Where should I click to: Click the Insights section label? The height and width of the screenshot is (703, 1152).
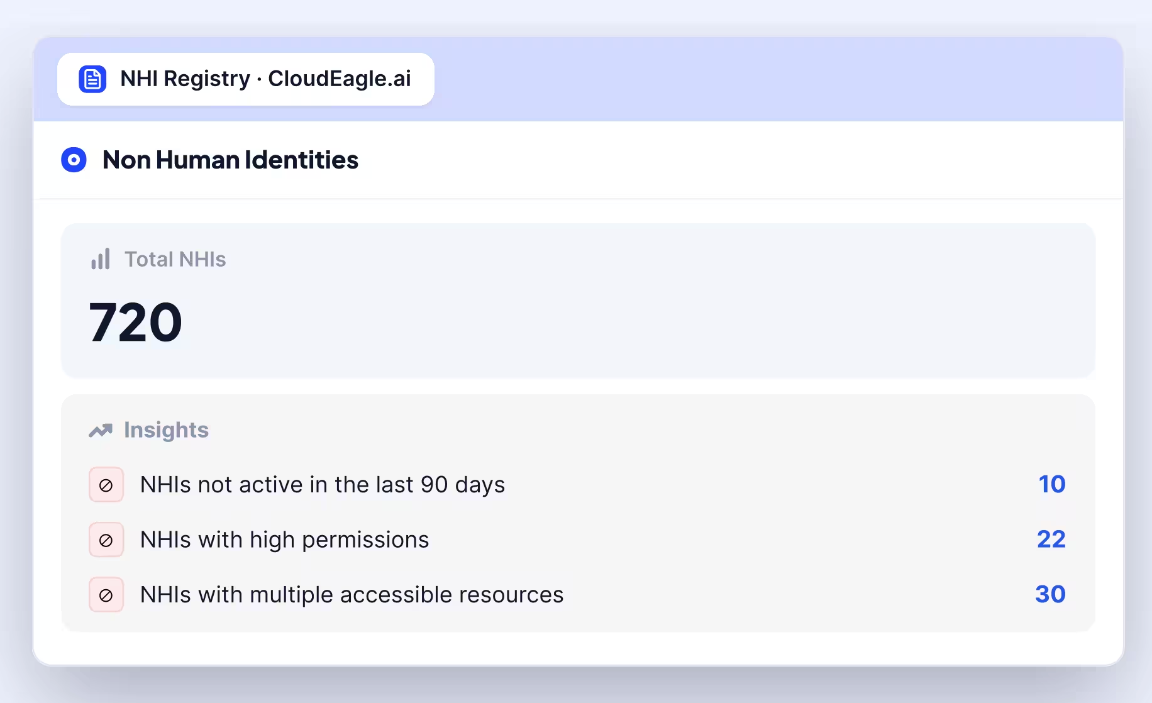tap(166, 430)
